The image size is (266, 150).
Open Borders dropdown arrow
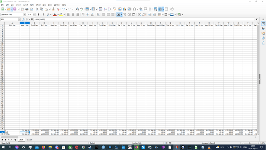pos(163,15)
